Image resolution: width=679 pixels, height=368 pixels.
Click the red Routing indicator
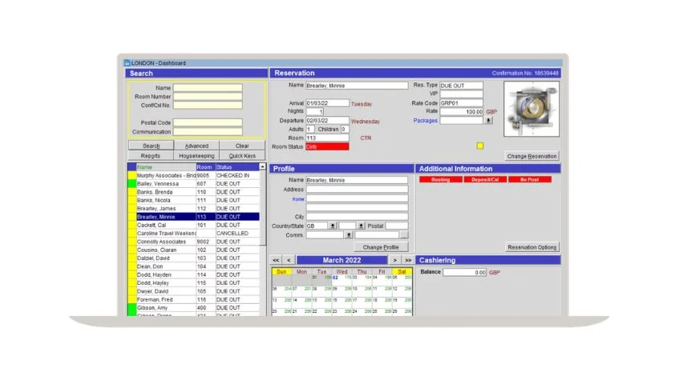440,179
